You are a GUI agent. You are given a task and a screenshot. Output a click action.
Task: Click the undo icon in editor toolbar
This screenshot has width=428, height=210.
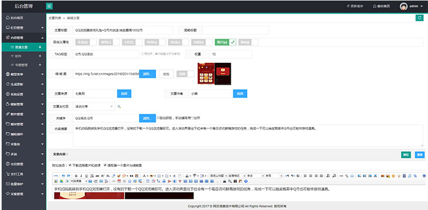click(63, 176)
